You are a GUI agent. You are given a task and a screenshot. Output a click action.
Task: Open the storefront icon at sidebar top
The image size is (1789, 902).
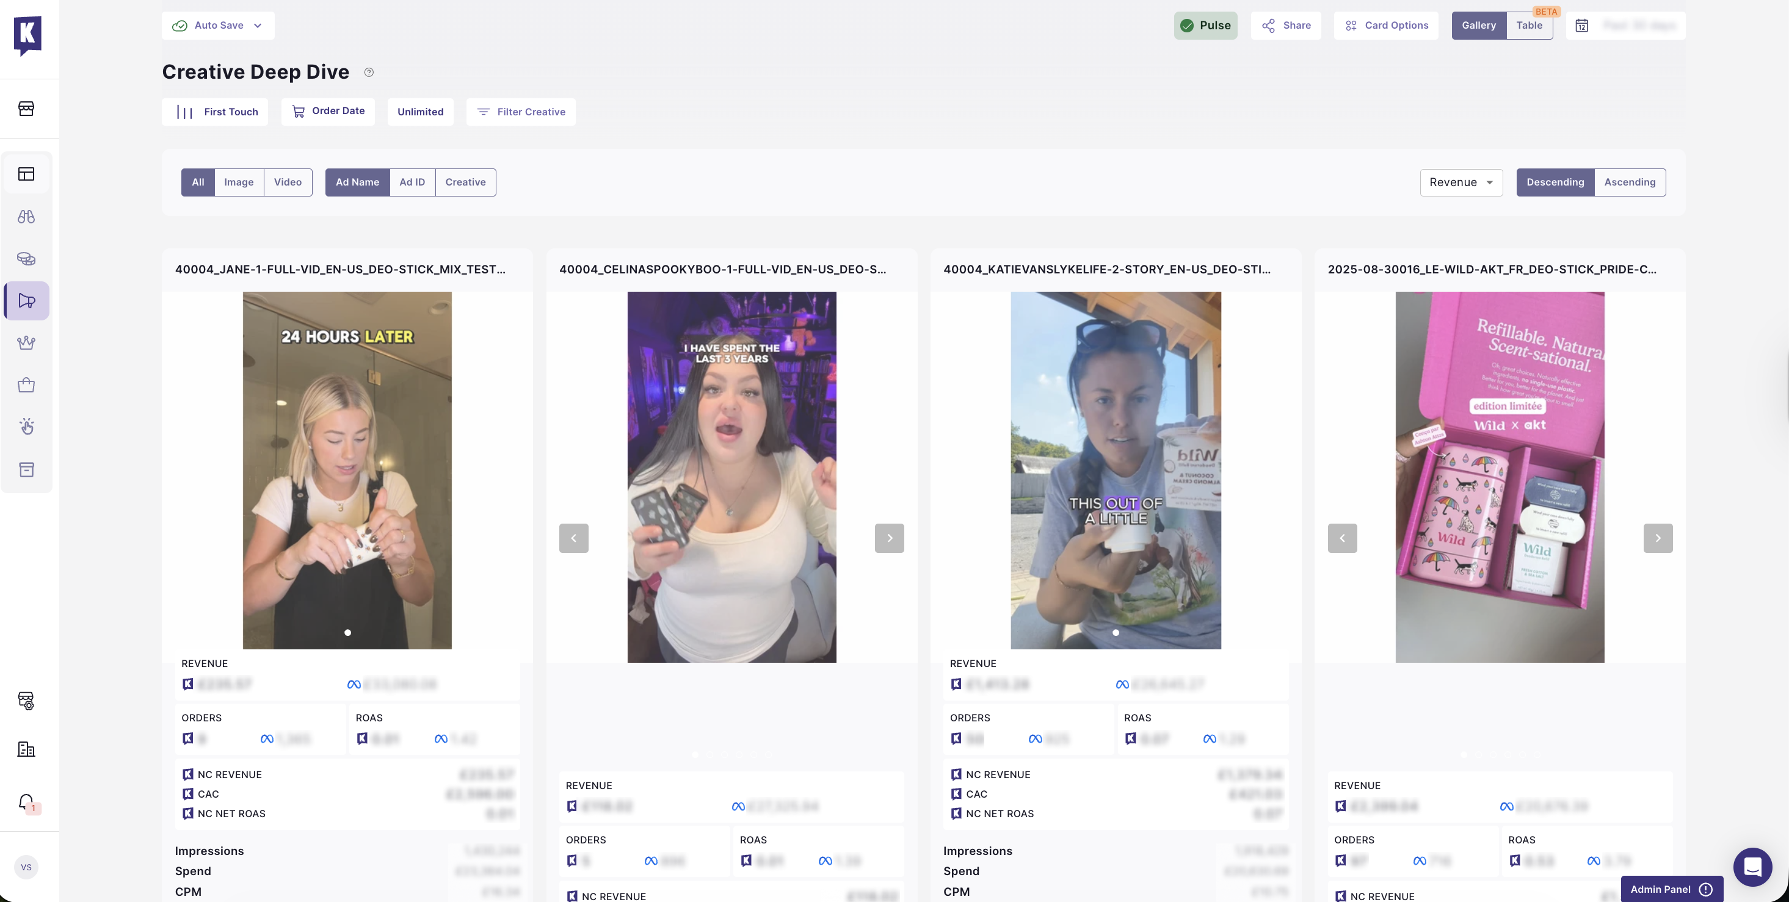26,108
